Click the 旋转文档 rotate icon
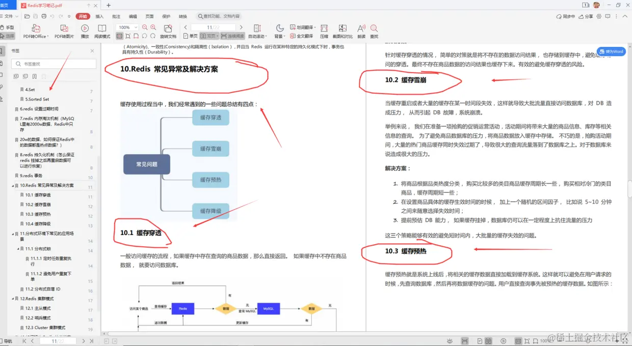632x346 pixels. pos(169,31)
